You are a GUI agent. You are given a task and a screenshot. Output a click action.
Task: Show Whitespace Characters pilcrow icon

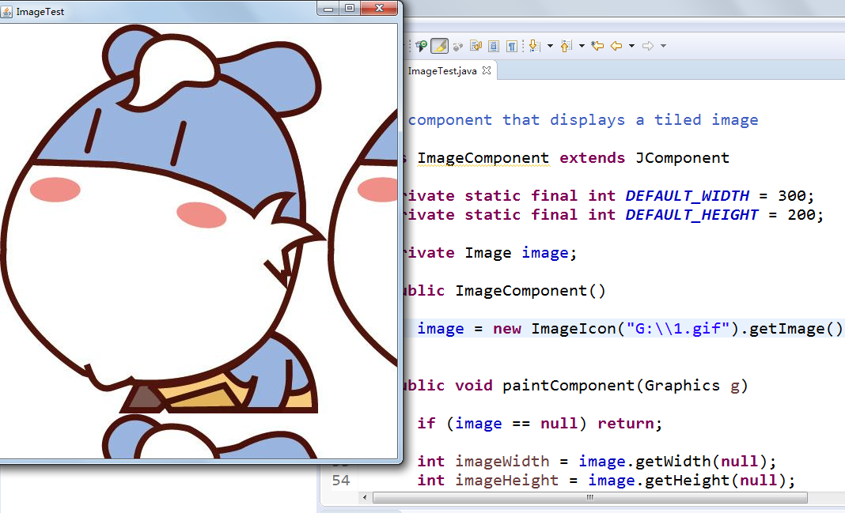[x=512, y=47]
